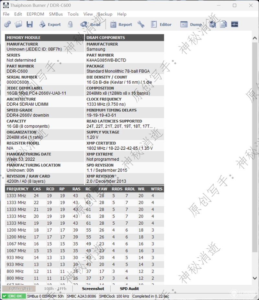This screenshot has height=300, width=259.
Task: Click the wrench tool icon
Action: pos(141,24)
